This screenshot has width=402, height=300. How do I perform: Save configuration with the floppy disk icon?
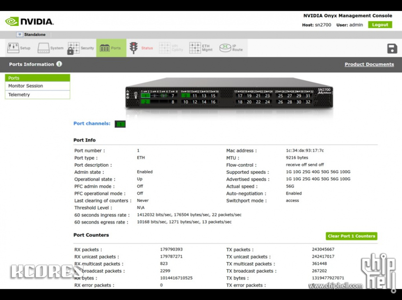click(392, 49)
